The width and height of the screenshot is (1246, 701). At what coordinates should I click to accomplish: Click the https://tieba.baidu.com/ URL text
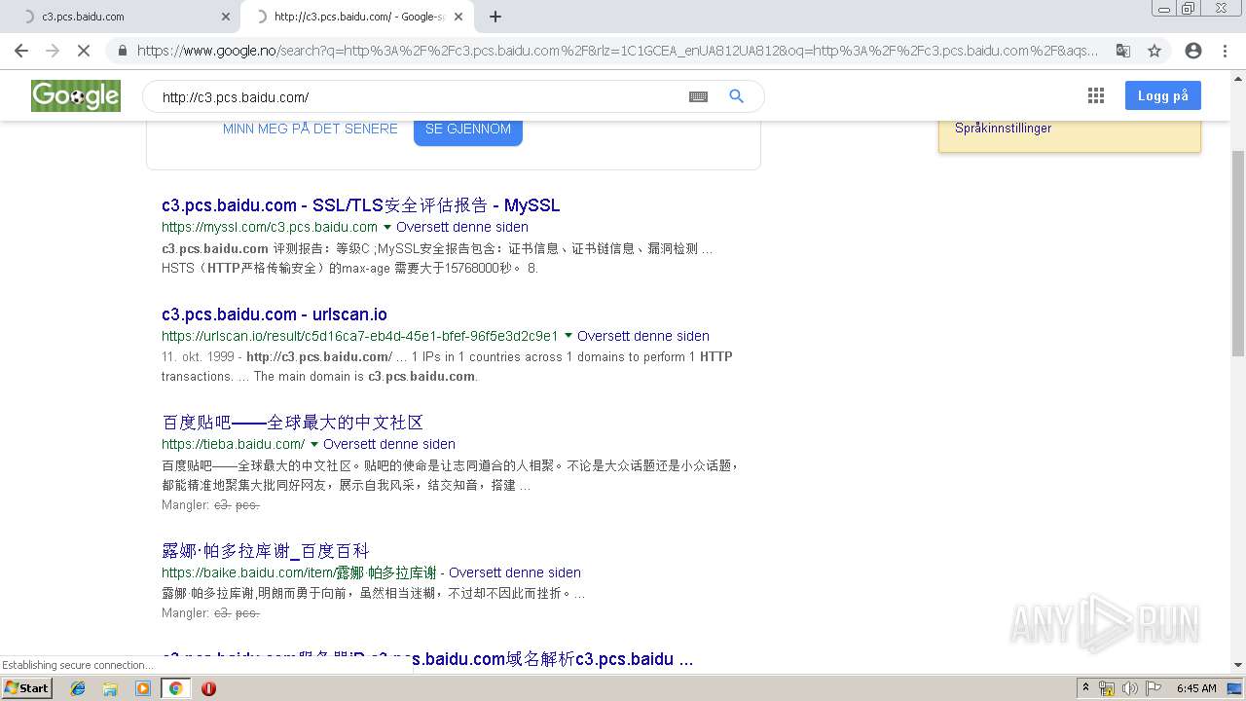pos(234,444)
